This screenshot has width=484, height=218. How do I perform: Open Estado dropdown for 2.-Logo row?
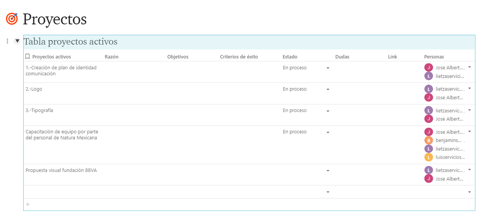pos(328,90)
